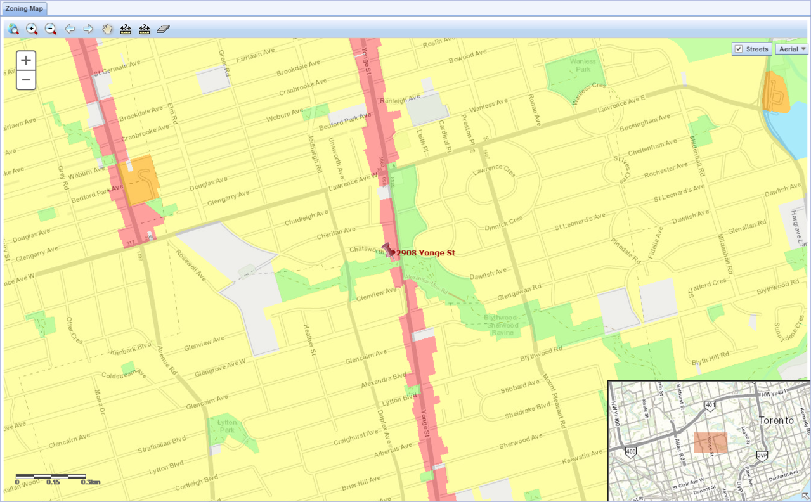811x502 pixels.
Task: Switch to the Zoning Map tab
Action: pos(23,8)
